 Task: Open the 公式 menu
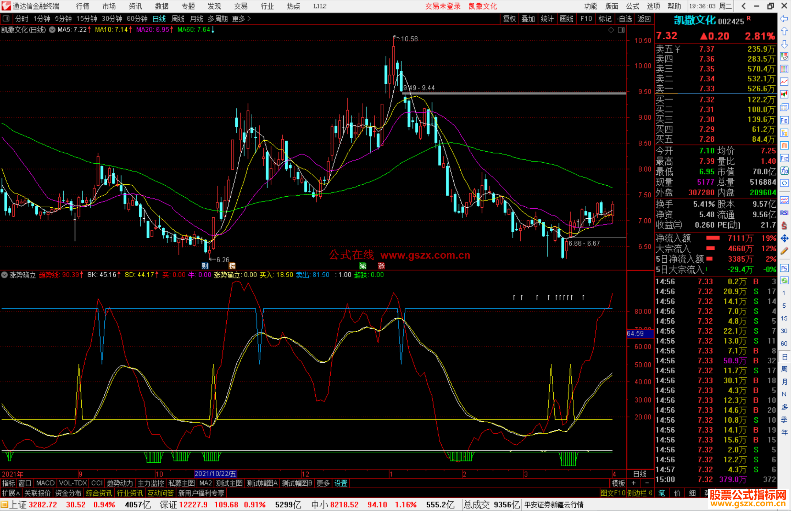[632, 6]
